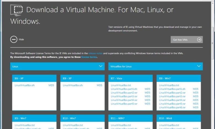Click the Download a Virtual Machine heading
215x129 pixels.
tap(92, 15)
